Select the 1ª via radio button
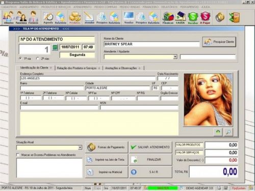This screenshot has height=191, width=255. pyautogui.click(x=20, y=58)
